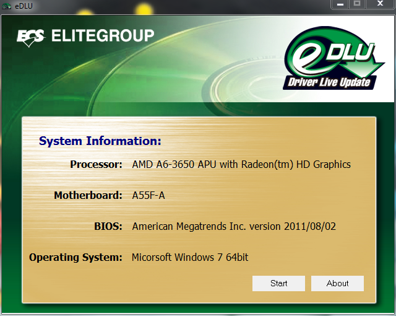Screen dimensions: 396x316
Task: Click the disabled maximize button
Action: (357, 4)
